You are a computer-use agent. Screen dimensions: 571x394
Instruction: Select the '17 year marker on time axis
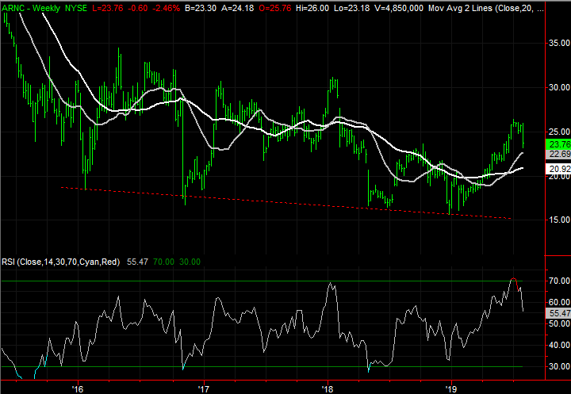(x=203, y=388)
